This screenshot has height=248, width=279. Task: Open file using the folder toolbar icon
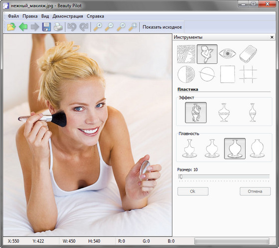coord(11,27)
